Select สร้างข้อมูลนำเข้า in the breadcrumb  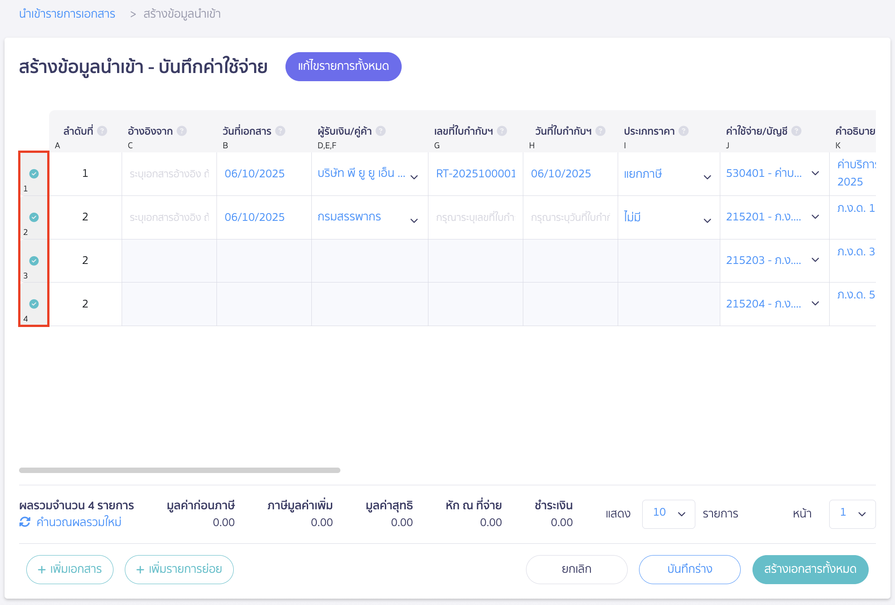click(182, 14)
